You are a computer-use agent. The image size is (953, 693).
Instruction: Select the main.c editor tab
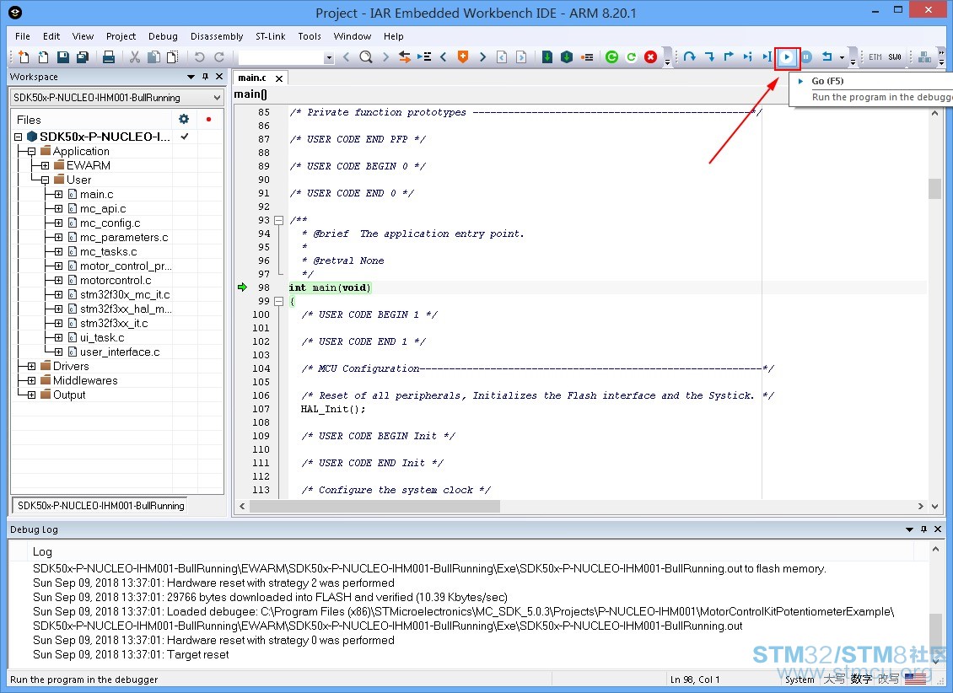pos(252,78)
